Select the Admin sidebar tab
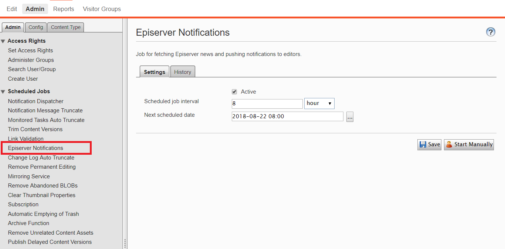505x249 pixels. click(13, 27)
